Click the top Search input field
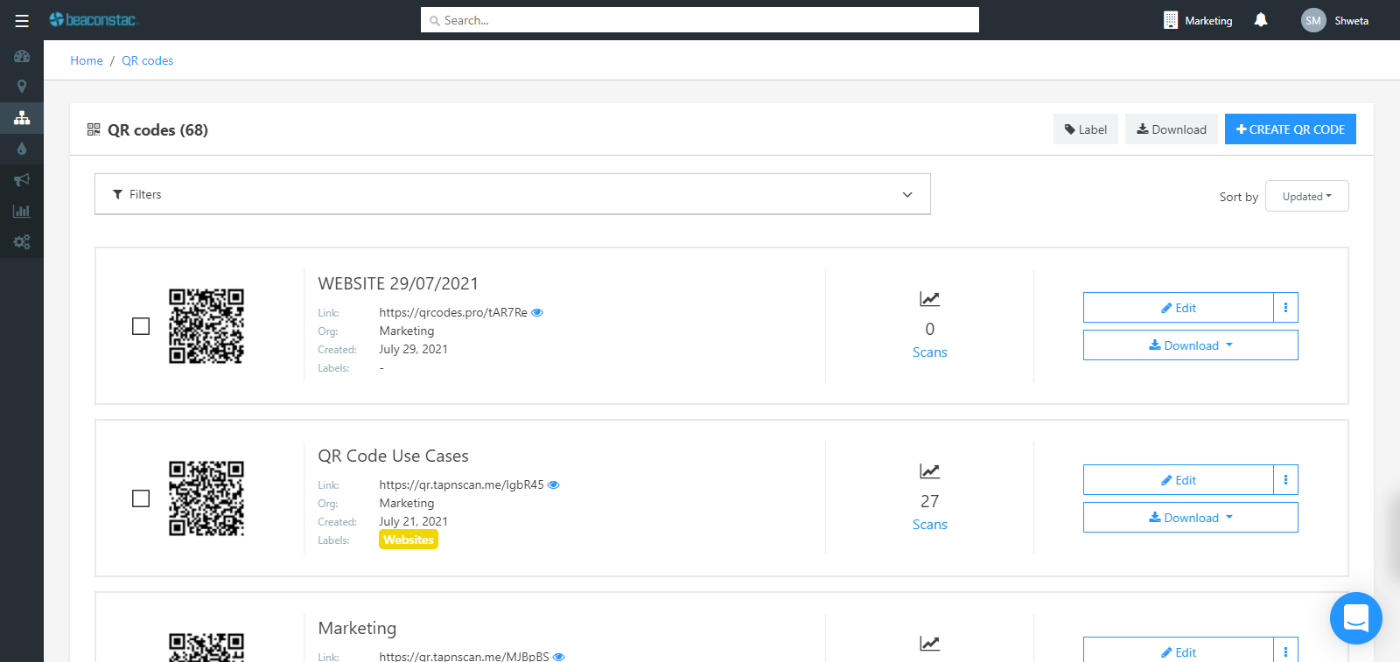 tap(700, 20)
